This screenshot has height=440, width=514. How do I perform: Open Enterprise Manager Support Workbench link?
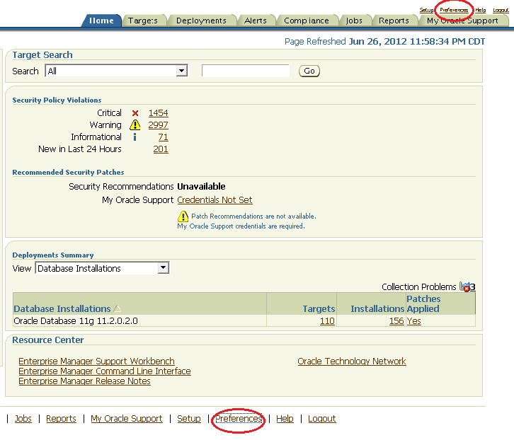click(97, 361)
